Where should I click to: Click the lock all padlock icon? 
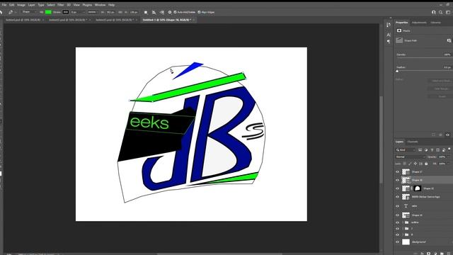click(x=426, y=164)
